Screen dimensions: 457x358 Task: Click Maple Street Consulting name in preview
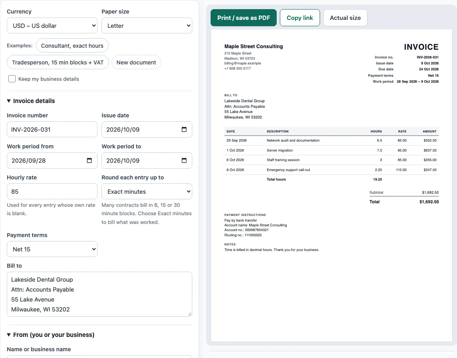[254, 46]
